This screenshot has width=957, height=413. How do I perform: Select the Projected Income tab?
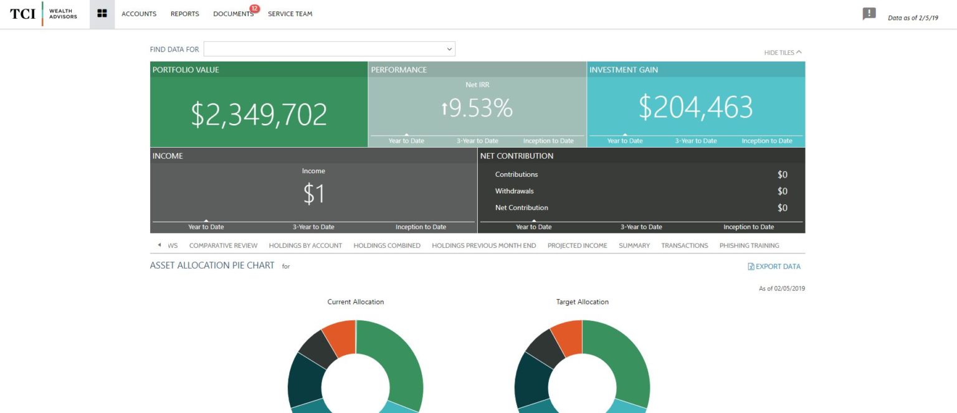(576, 245)
